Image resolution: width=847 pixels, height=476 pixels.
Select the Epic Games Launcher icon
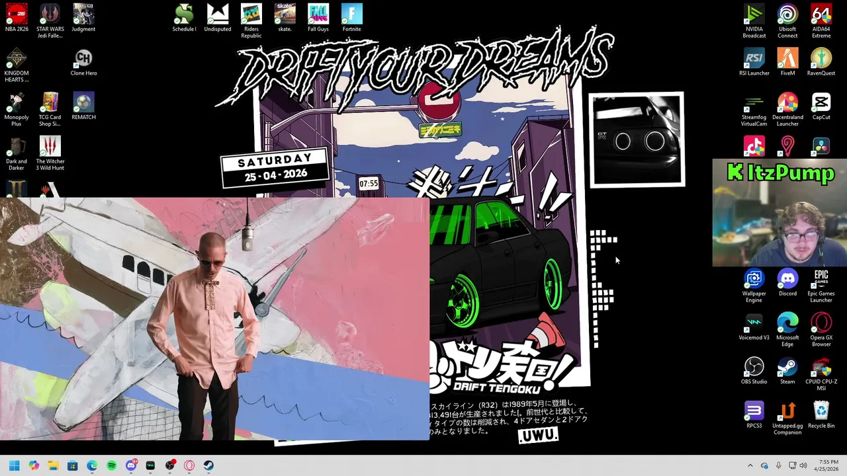(821, 285)
